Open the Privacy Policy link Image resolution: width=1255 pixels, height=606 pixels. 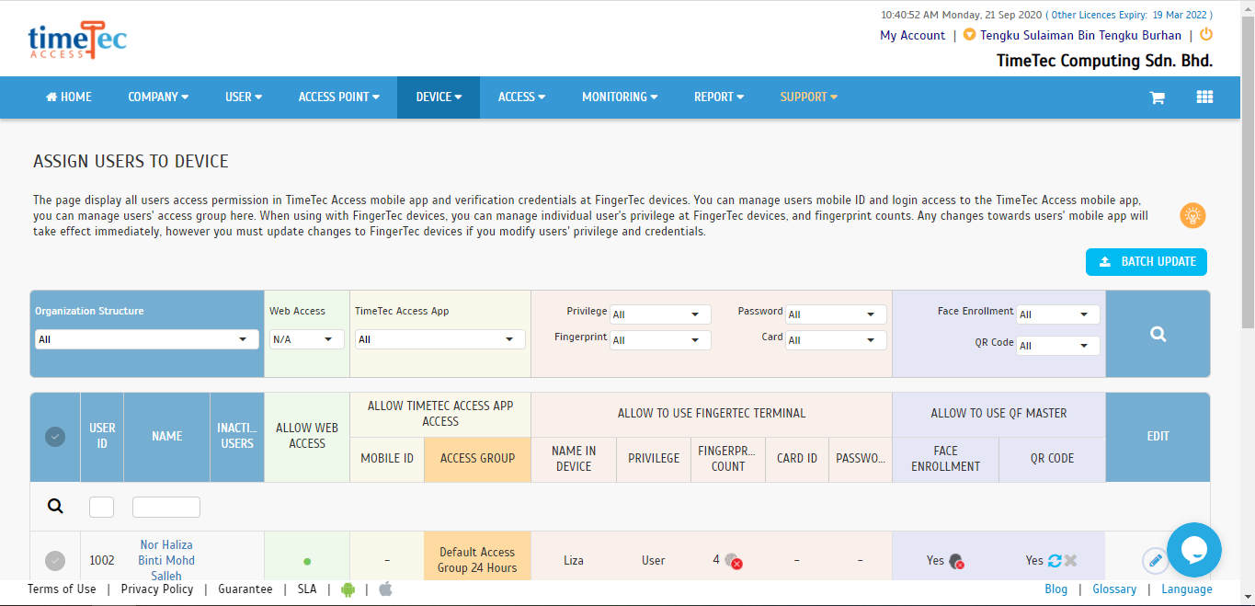[x=157, y=589]
